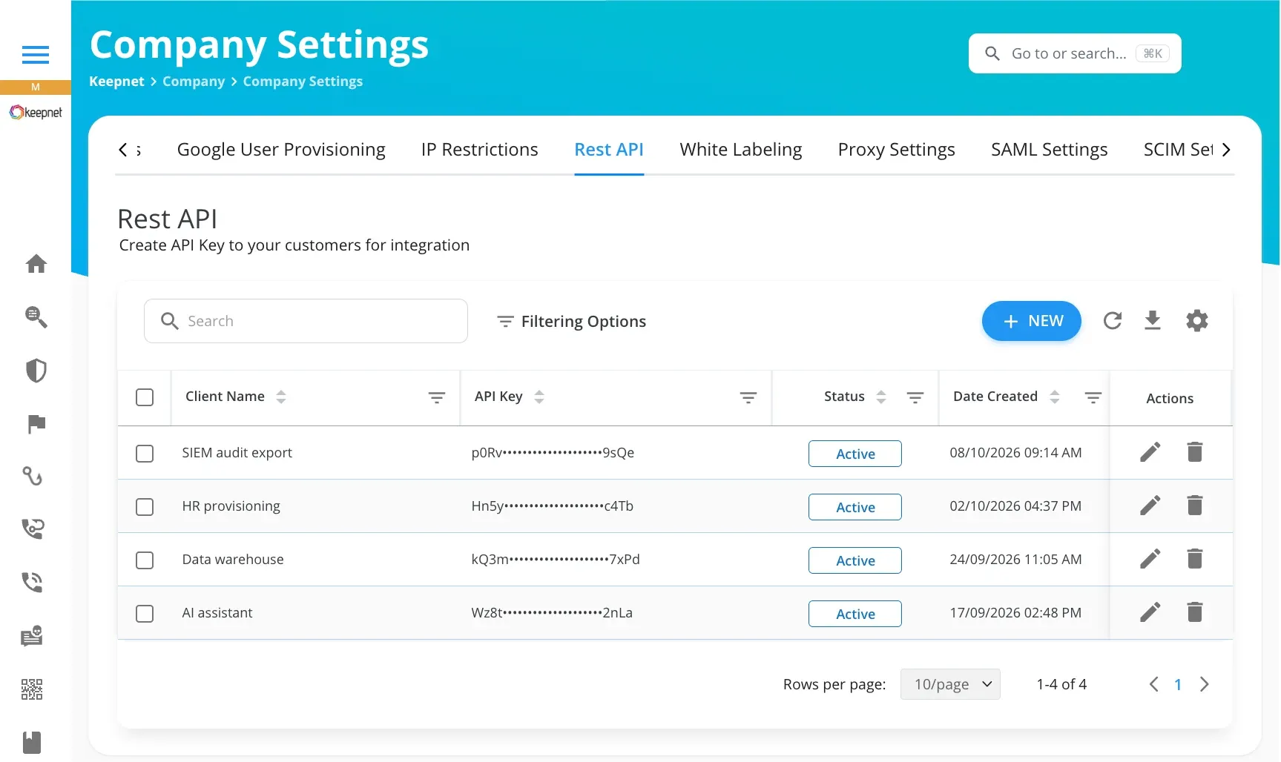Viewport: 1281px width, 762px height.
Task: Delete the Data warehouse key
Action: click(x=1194, y=559)
